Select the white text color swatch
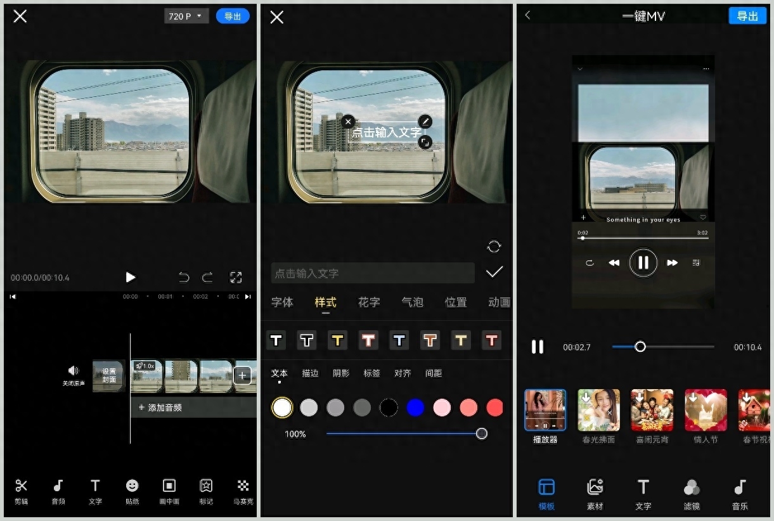The image size is (774, 521). coord(282,408)
